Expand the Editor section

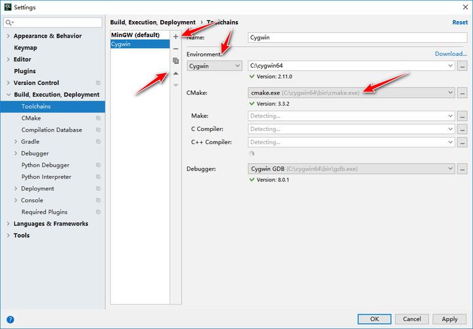[8, 59]
